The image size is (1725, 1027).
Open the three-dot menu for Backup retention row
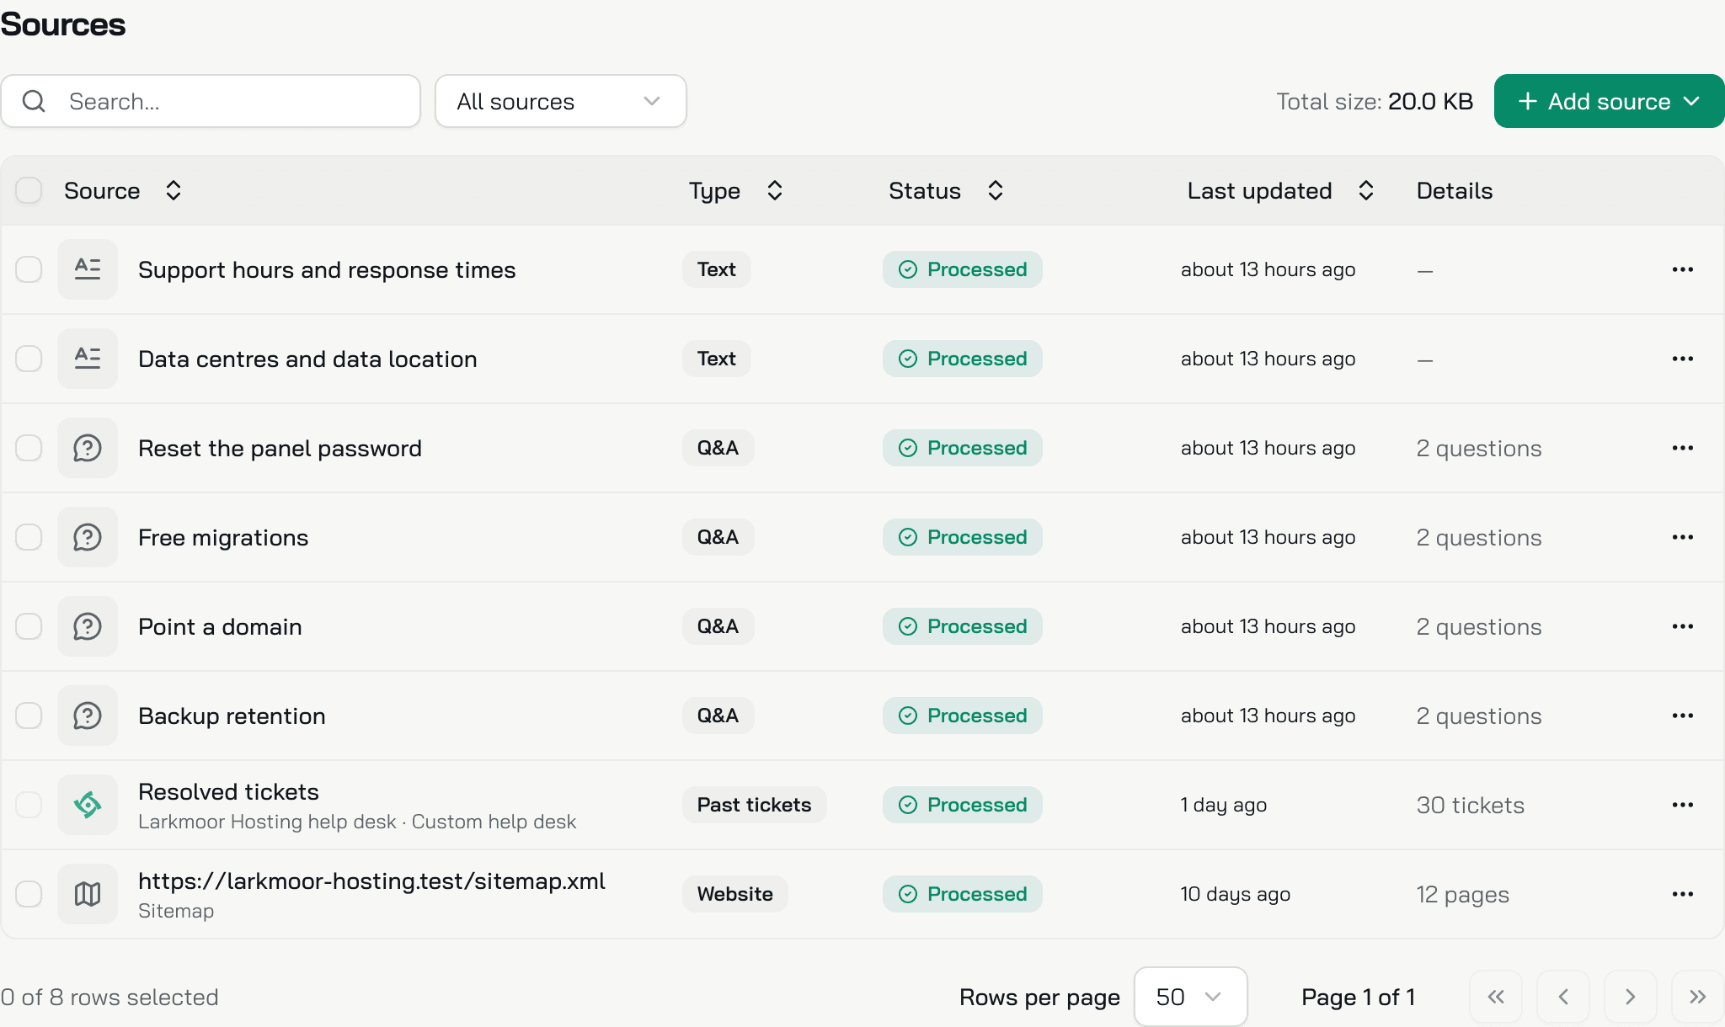(1682, 716)
